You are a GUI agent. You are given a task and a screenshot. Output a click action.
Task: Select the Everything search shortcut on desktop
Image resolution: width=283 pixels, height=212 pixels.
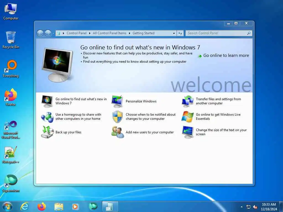11,69
